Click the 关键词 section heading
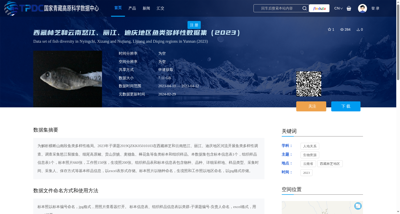This screenshot has width=400, height=214. 289,131
